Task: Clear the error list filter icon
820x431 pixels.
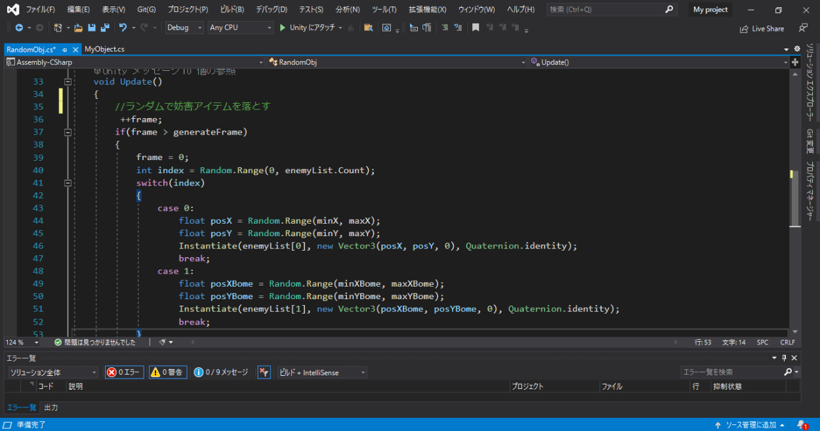Action: (264, 372)
